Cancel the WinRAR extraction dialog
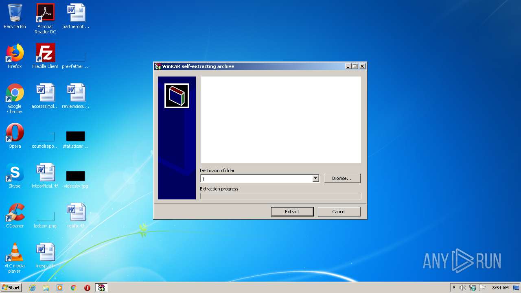This screenshot has height=293, width=521. pyautogui.click(x=339, y=212)
